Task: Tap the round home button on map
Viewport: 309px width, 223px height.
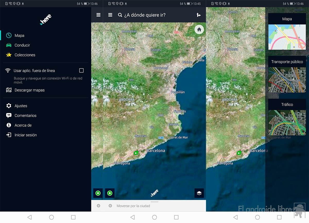Action: tap(199, 30)
